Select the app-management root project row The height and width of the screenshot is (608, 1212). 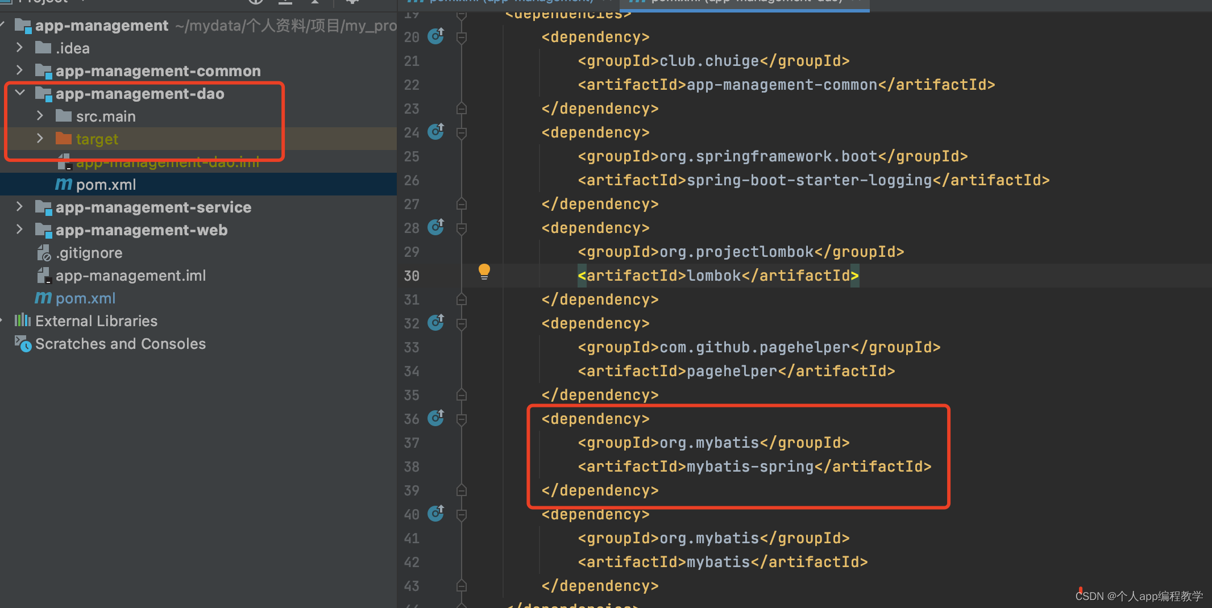[198, 26]
